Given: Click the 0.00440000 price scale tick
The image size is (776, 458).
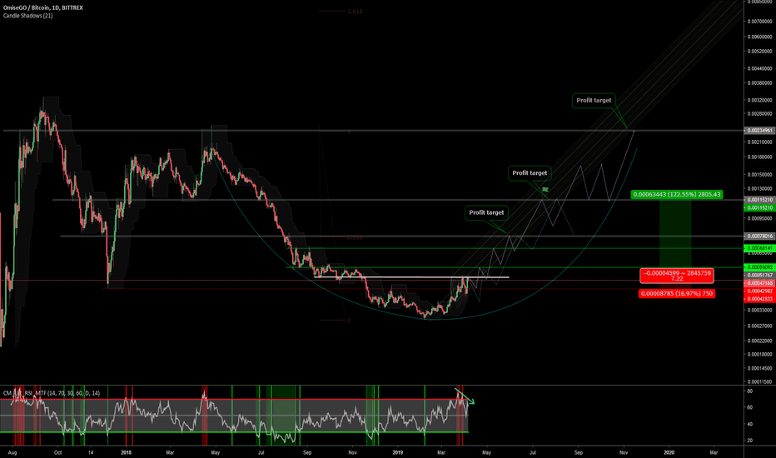Looking at the screenshot, I should click(759, 69).
